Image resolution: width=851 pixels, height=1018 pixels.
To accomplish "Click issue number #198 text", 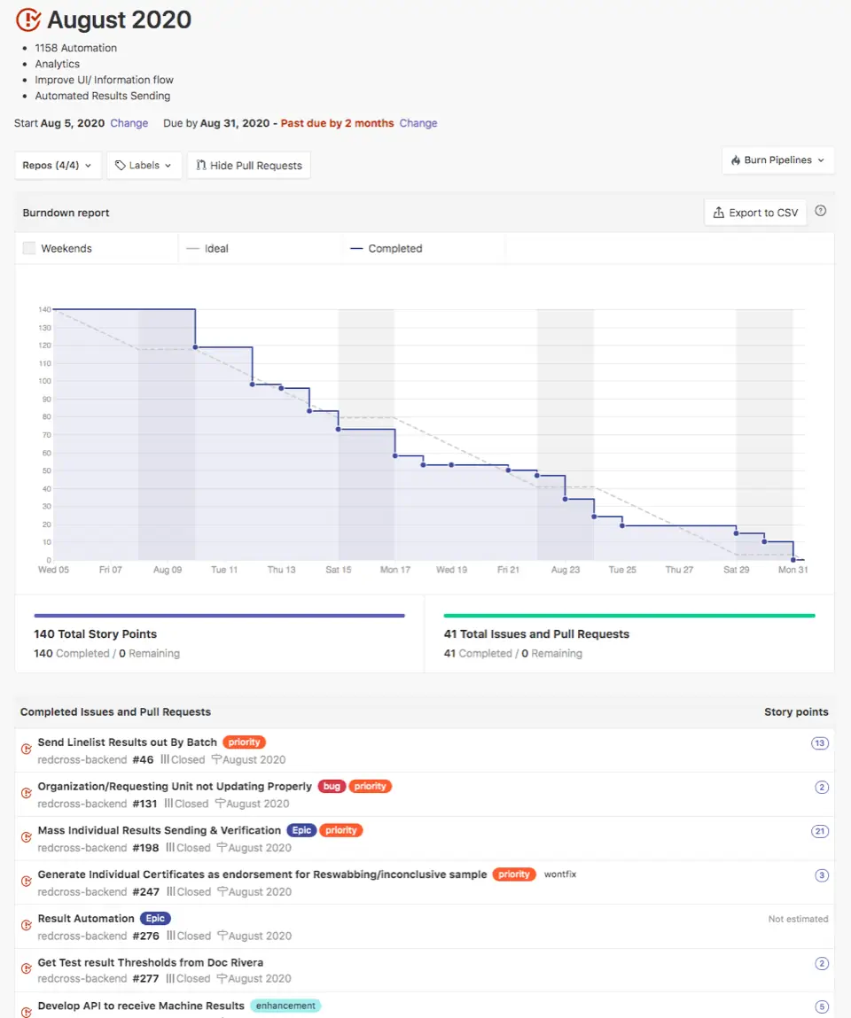I will coord(145,848).
